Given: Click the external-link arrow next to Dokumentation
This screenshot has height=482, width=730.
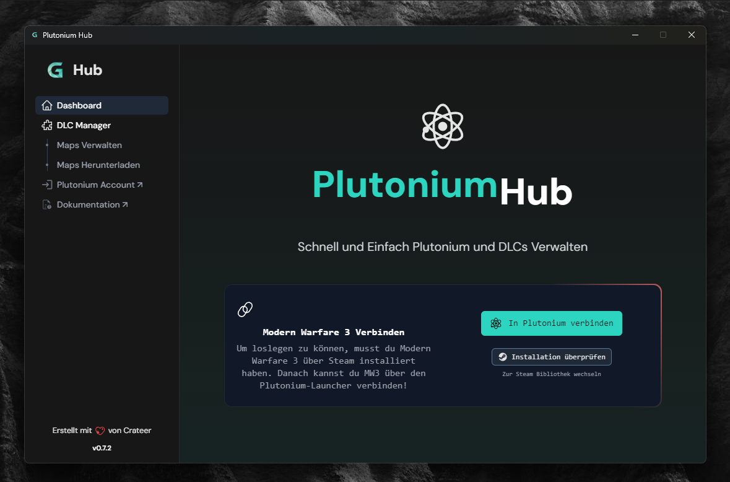Looking at the screenshot, I should point(125,204).
